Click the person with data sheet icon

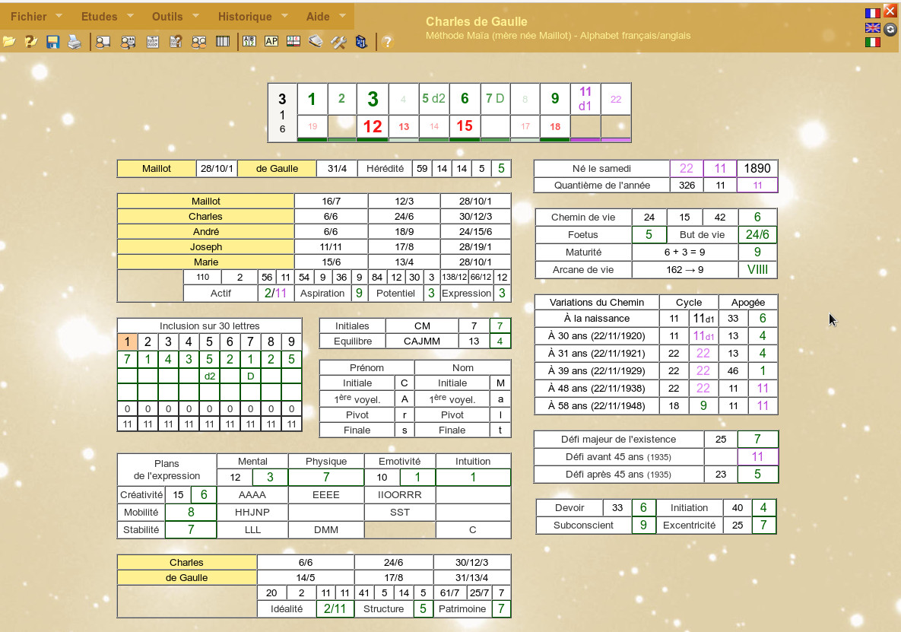pos(128,41)
